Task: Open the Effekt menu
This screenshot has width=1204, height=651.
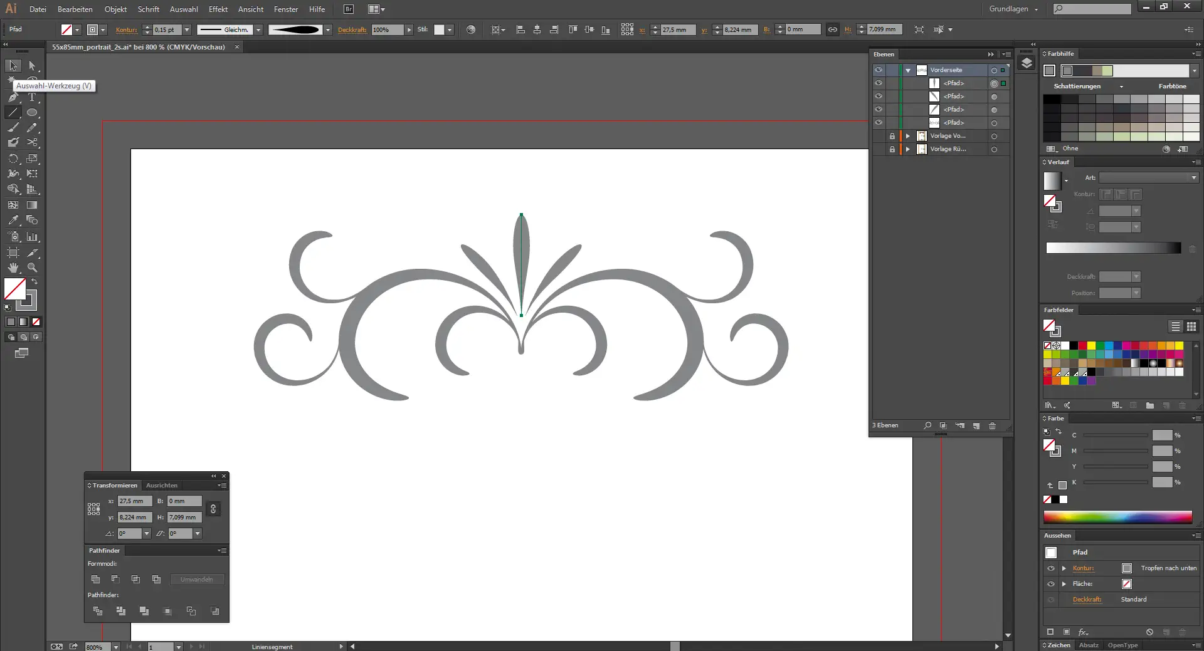Action: coord(218,9)
